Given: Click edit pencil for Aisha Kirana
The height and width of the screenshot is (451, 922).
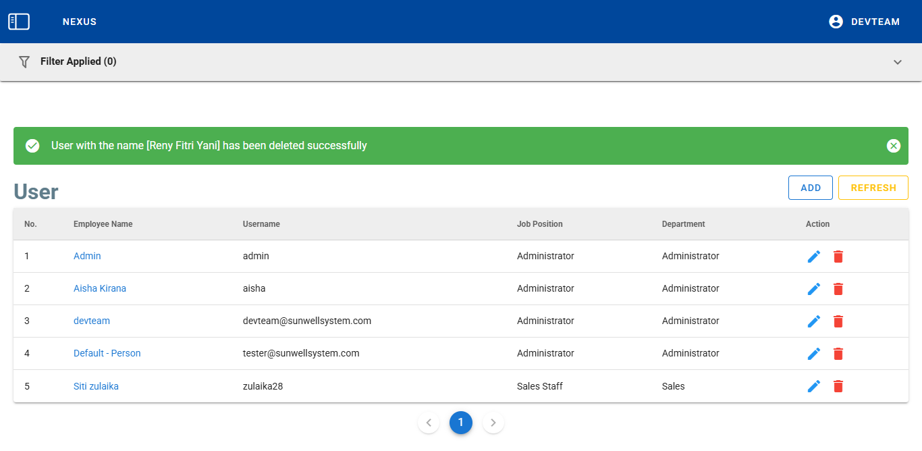Looking at the screenshot, I should click(x=814, y=289).
